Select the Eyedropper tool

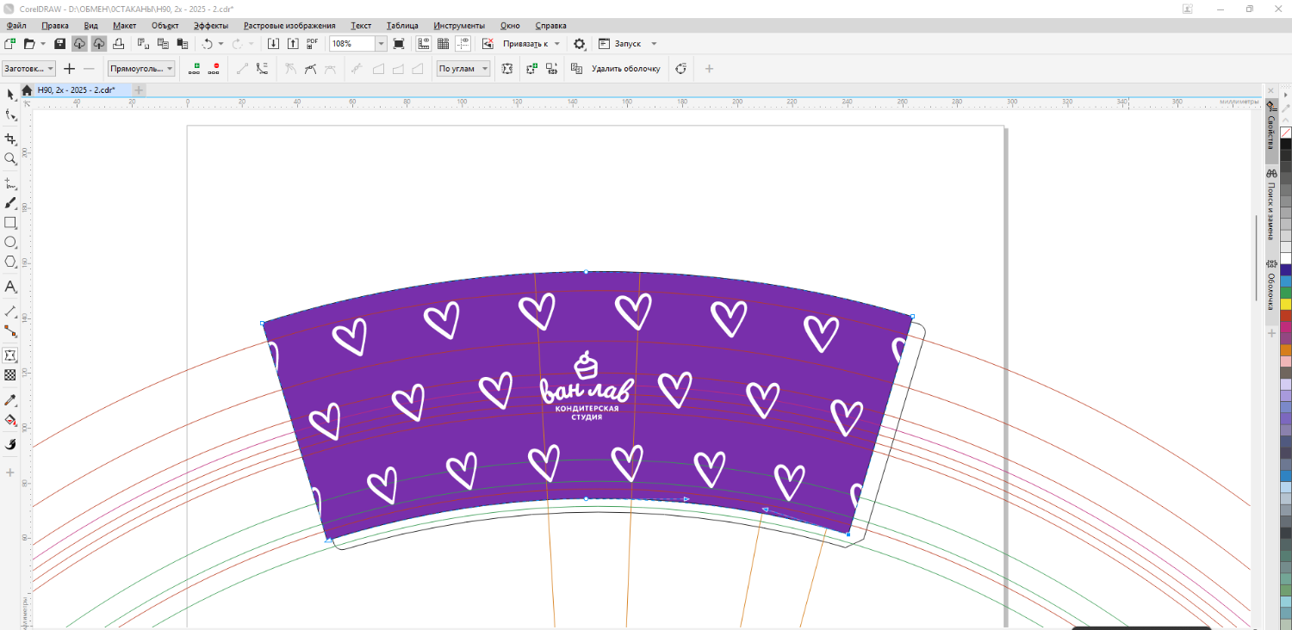click(x=10, y=400)
